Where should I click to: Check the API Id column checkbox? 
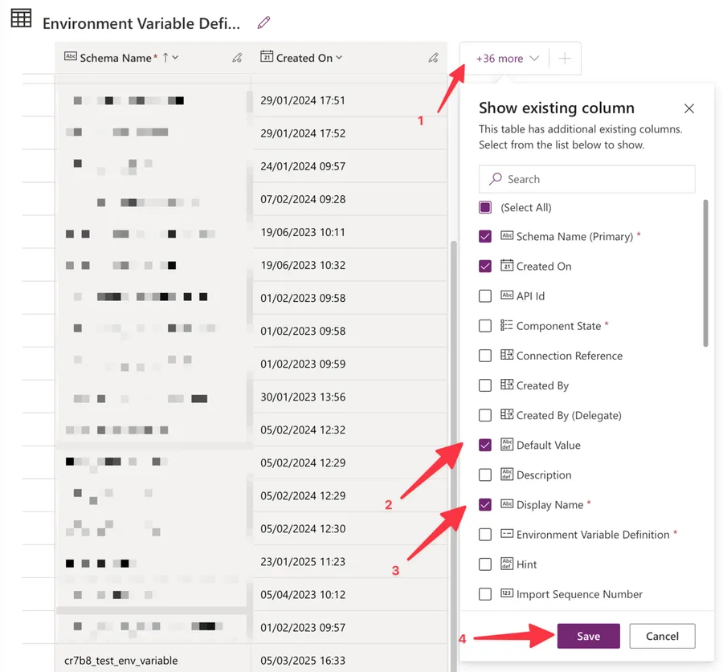click(x=485, y=296)
